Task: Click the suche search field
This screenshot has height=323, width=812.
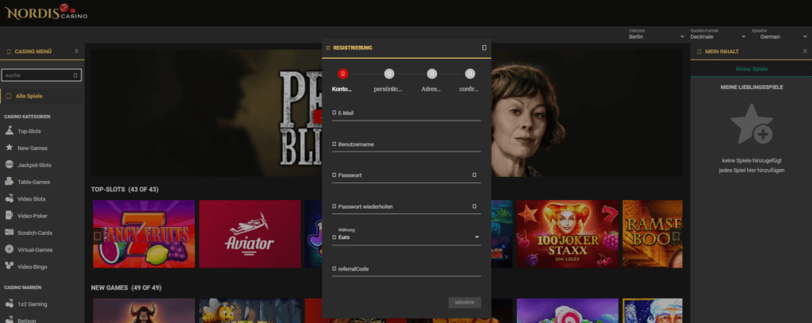Action: pos(41,75)
